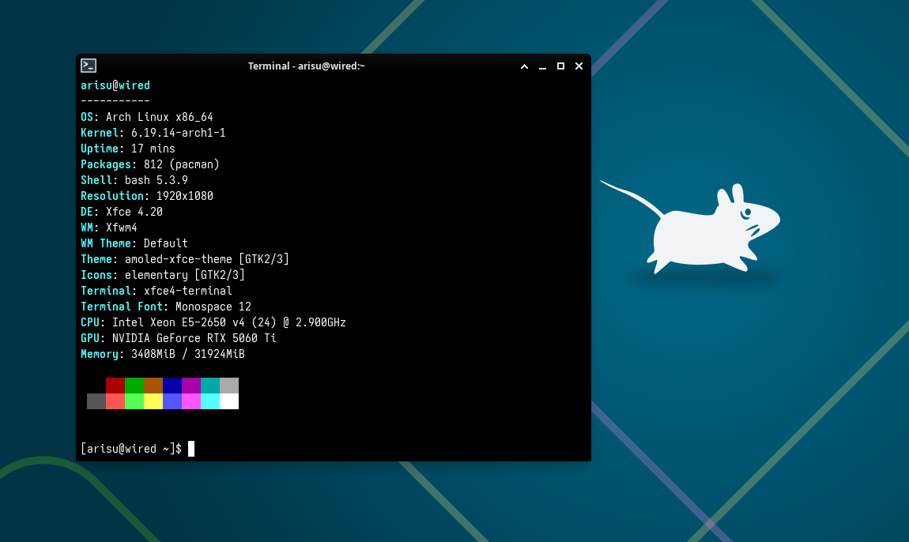Click the dark red color block
This screenshot has height=542, width=909.
tap(115, 386)
